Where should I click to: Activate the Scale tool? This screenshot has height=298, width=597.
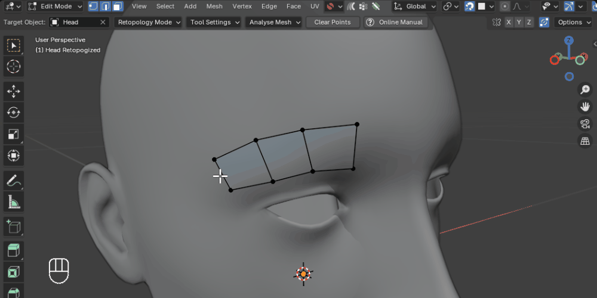click(x=14, y=134)
